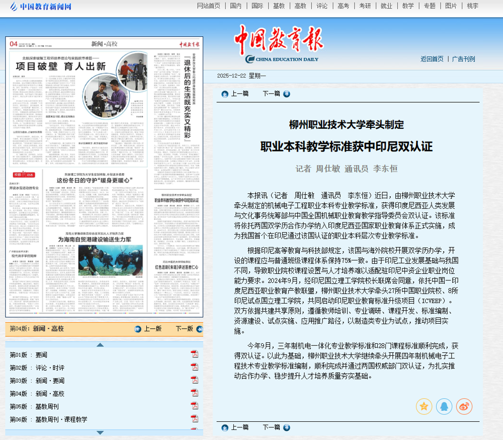Share article with the QQ penguin icon
This screenshot has width=503, height=440.
[x=444, y=406]
